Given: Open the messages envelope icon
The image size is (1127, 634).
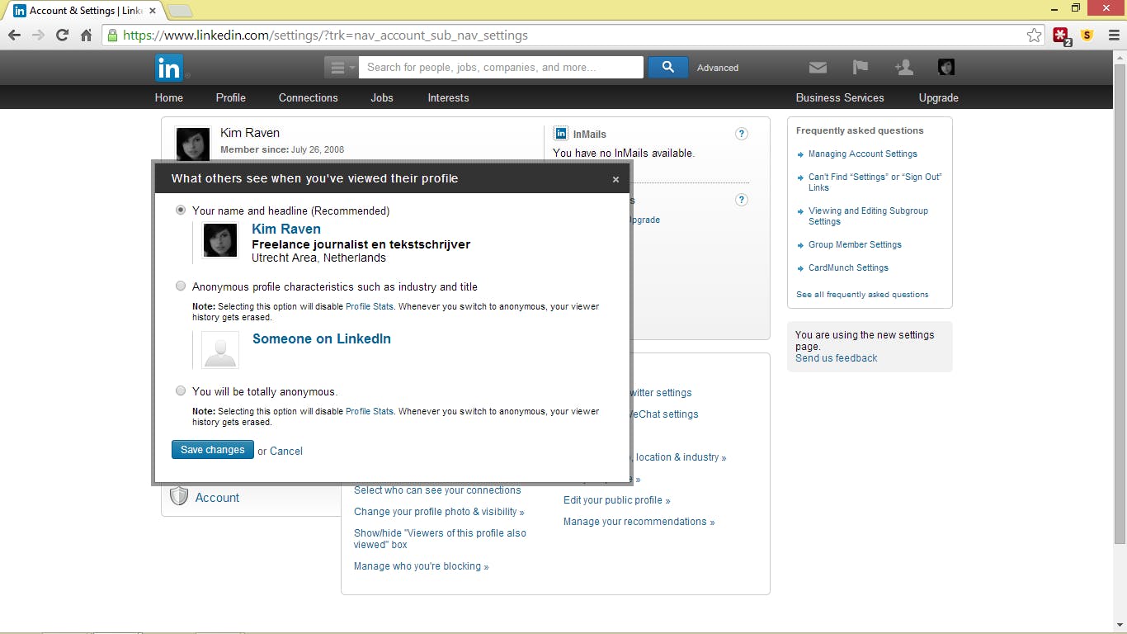Looking at the screenshot, I should (x=818, y=68).
